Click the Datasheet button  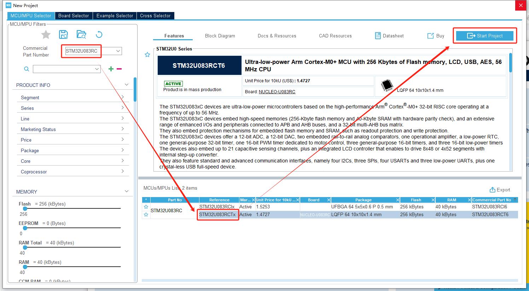[x=389, y=36]
